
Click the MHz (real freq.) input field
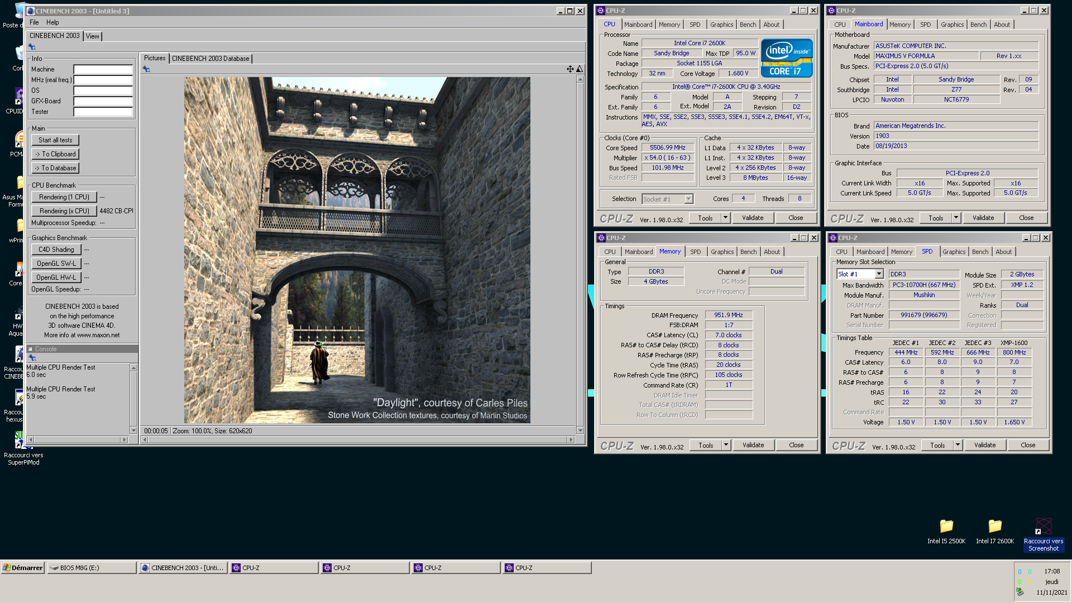(x=103, y=80)
